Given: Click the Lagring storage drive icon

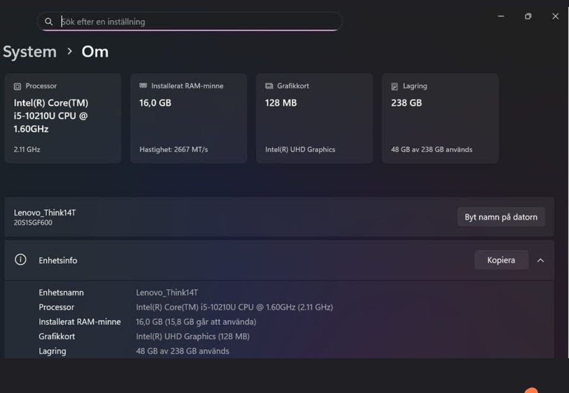Looking at the screenshot, I should coord(395,87).
